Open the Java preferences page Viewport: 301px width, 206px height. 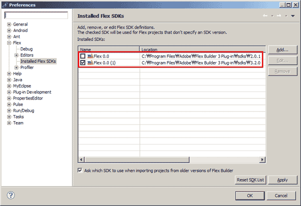(18, 80)
